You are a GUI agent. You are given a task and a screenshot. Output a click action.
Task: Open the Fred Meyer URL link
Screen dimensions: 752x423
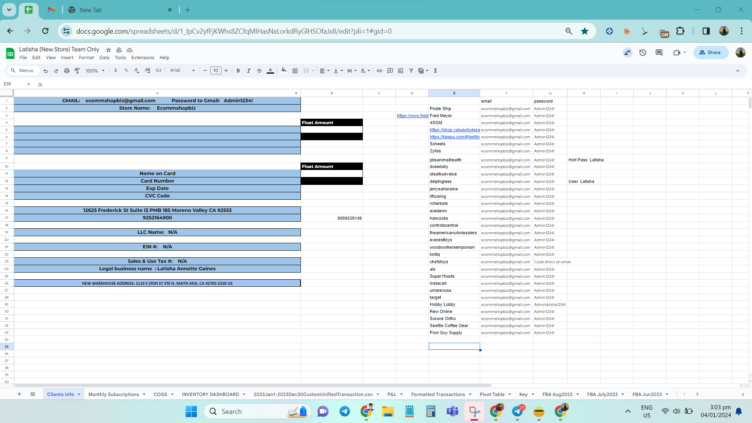(412, 116)
